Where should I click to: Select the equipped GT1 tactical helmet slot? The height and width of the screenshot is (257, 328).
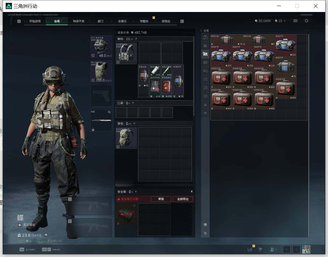coord(101,47)
